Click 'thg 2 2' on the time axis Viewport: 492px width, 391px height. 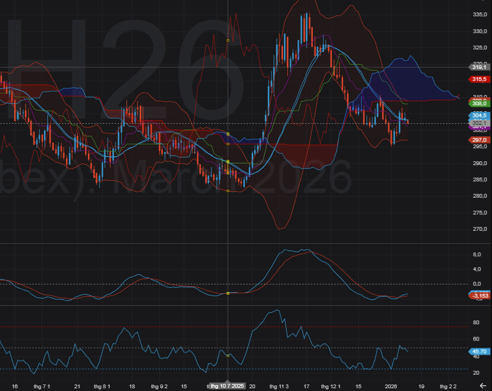448,386
